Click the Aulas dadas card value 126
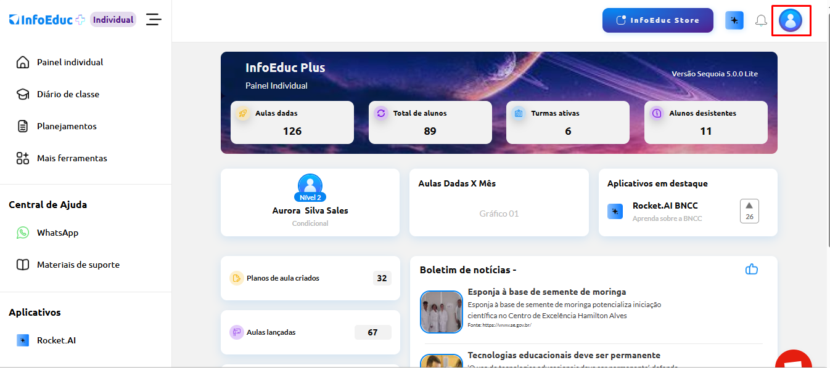Viewport: 830px width, 368px height. (x=292, y=131)
